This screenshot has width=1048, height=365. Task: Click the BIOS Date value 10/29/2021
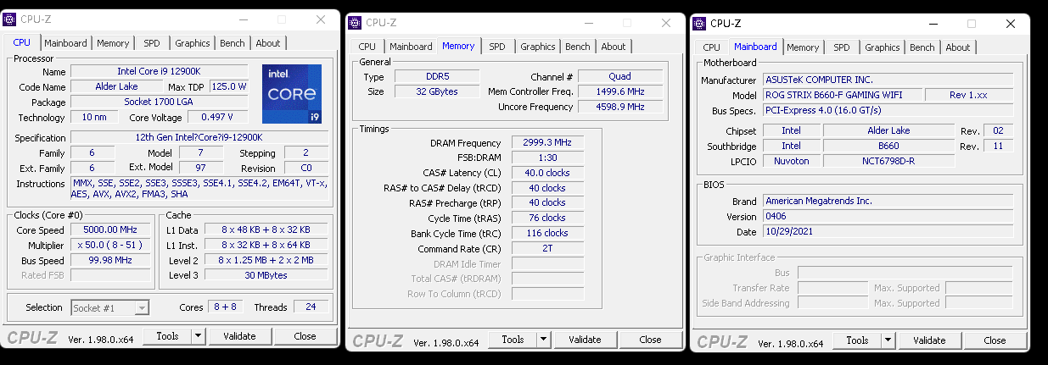point(888,232)
